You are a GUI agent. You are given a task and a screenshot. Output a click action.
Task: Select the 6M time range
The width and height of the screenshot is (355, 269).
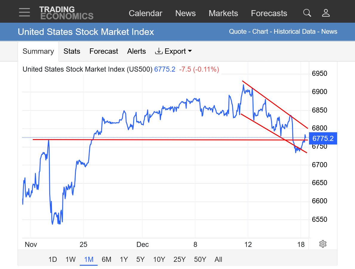click(x=106, y=259)
